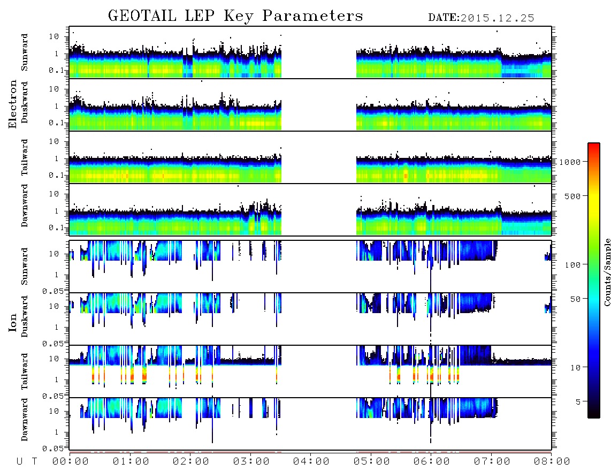Click the 1000 colorbar tick label
Image resolution: width=611 pixels, height=471 pixels.
click(x=570, y=162)
